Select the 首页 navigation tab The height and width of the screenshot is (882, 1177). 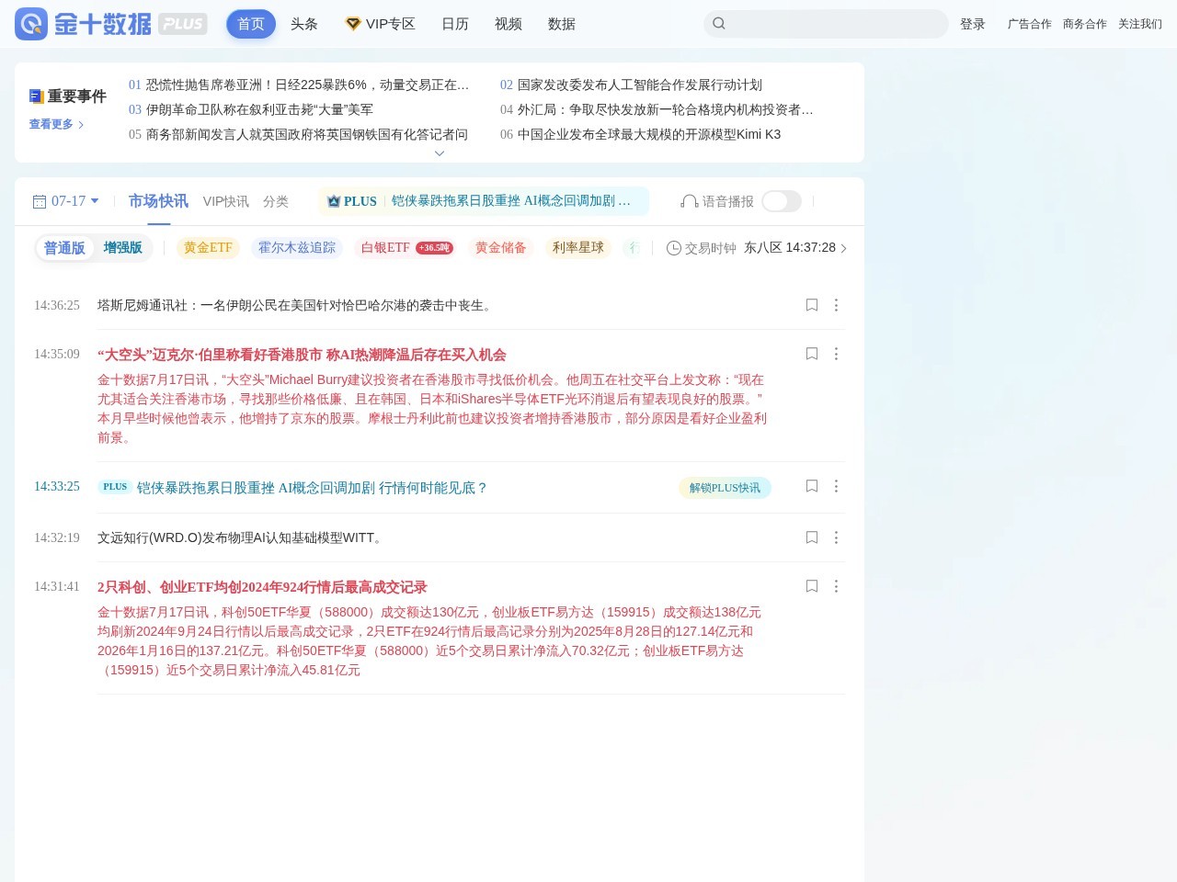point(251,24)
